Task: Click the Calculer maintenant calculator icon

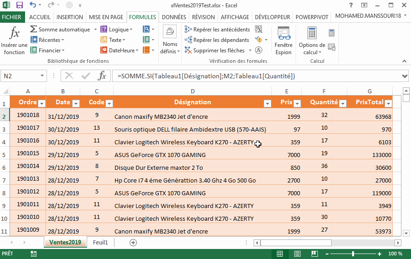Action: (x=332, y=33)
